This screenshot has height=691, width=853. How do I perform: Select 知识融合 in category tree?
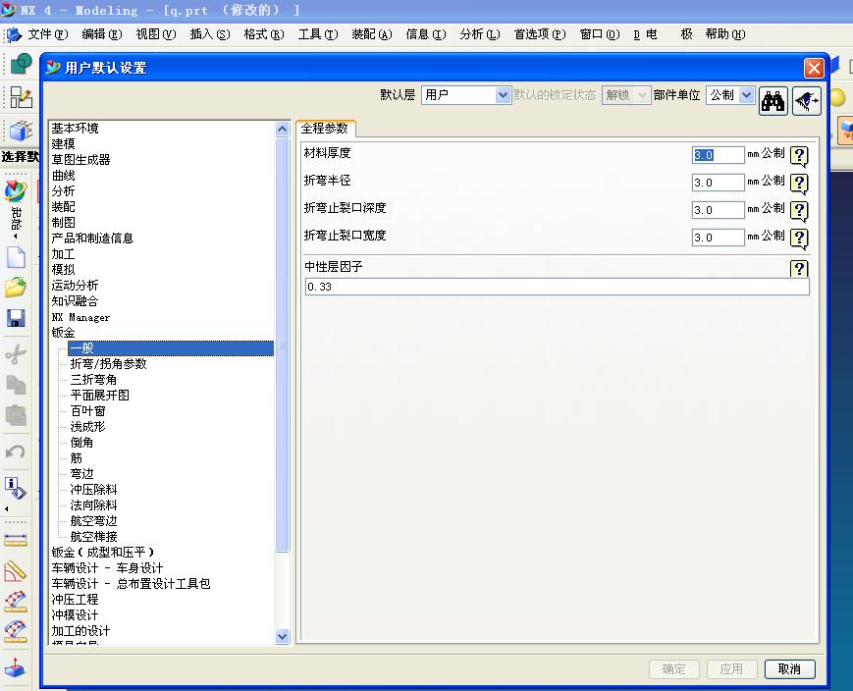pyautogui.click(x=75, y=301)
